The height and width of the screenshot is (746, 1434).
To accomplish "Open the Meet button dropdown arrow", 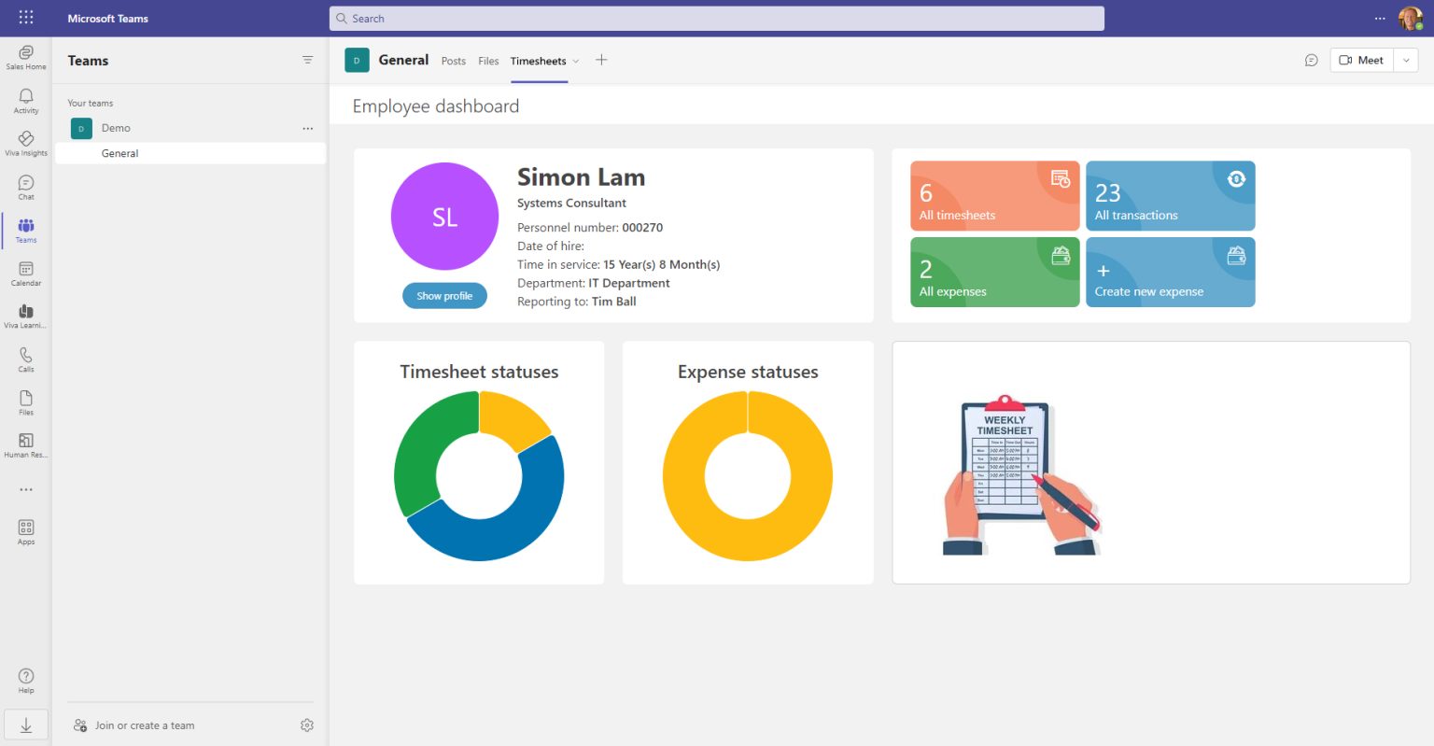I will 1406,60.
